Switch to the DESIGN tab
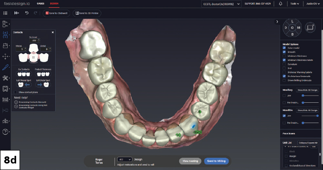Screen dimensions: 323x170 (x=54, y=4)
